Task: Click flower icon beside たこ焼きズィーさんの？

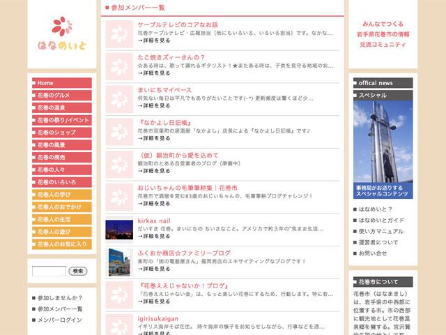Action: point(119,66)
